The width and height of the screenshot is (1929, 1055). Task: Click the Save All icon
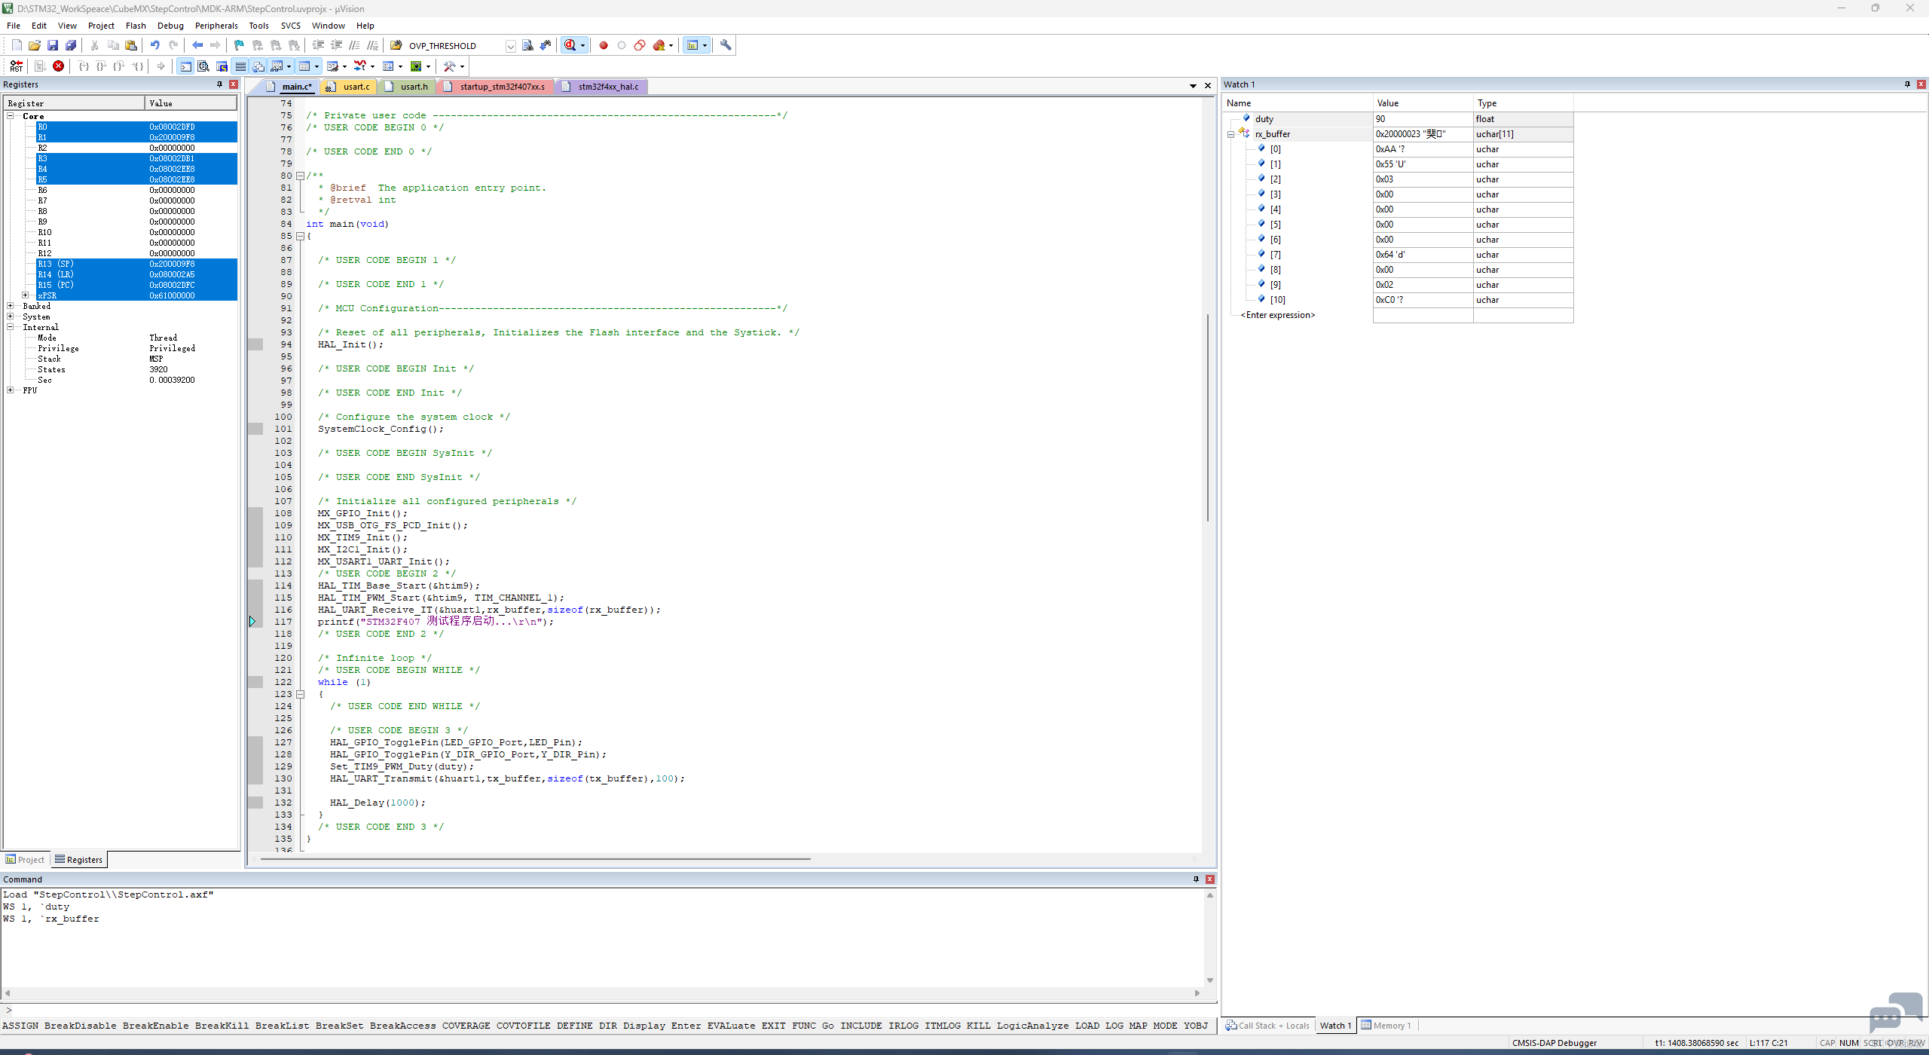point(71,45)
